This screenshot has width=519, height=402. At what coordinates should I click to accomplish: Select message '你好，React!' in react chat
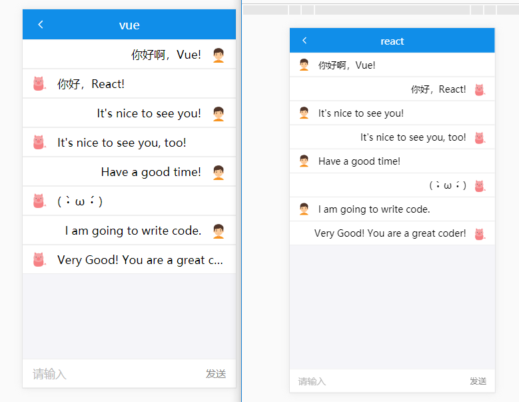point(438,89)
